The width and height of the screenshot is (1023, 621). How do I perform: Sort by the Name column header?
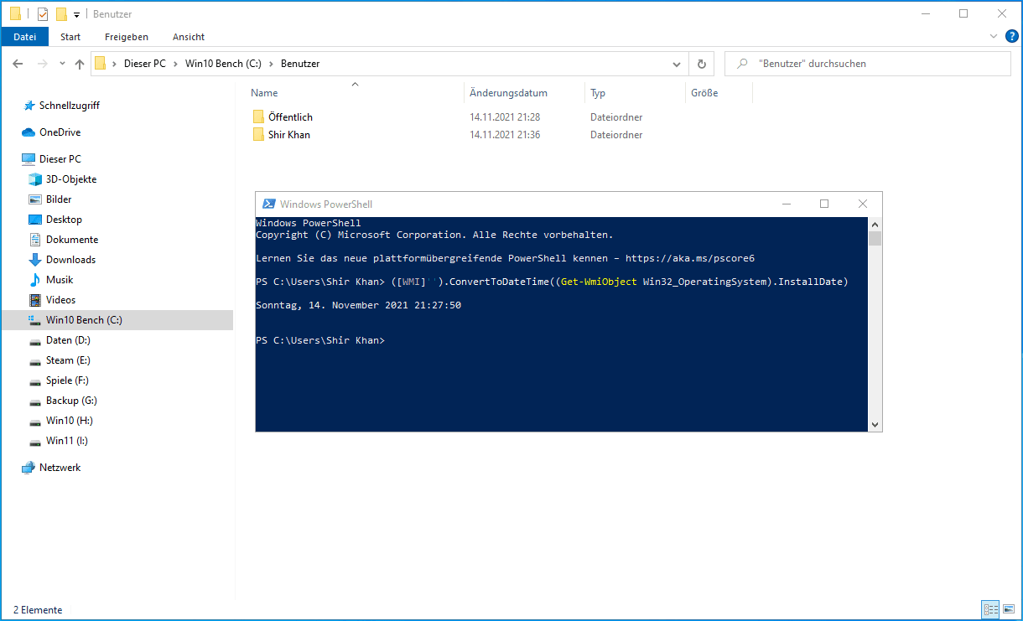point(264,93)
